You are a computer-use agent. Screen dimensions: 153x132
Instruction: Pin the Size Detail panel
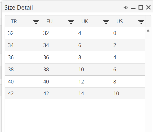[x=126, y=8]
